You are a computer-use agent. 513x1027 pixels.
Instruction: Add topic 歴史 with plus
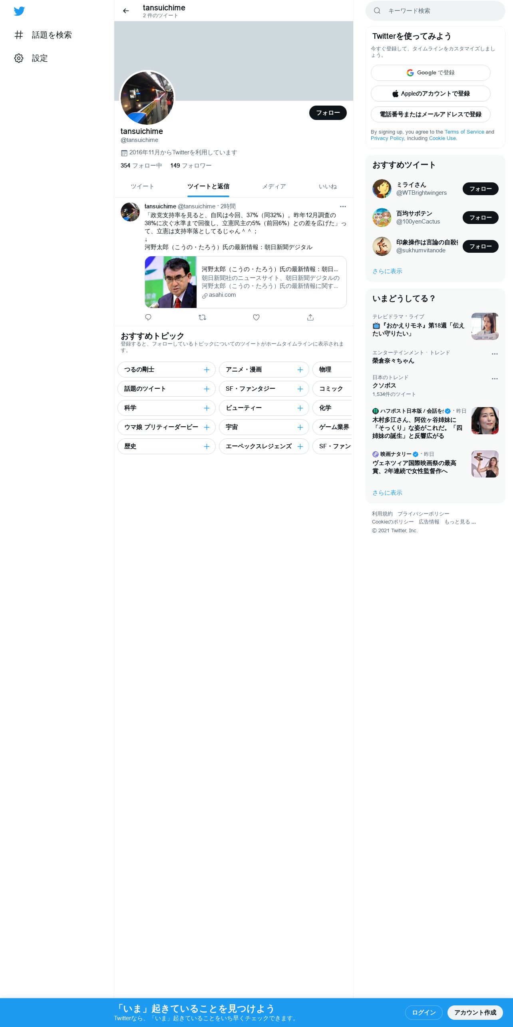pyautogui.click(x=207, y=446)
